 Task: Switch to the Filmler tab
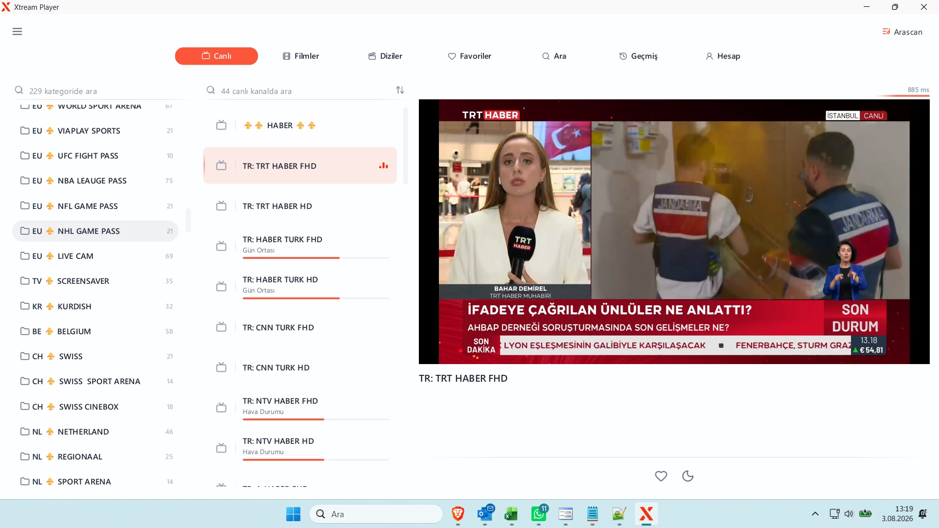click(x=301, y=56)
